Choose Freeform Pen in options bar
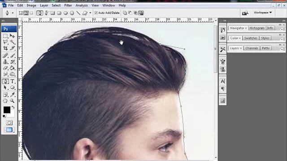The width and height of the screenshot is (287, 161). pyautogui.click(x=47, y=13)
